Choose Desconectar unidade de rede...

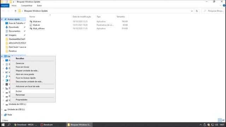click(x=33, y=81)
